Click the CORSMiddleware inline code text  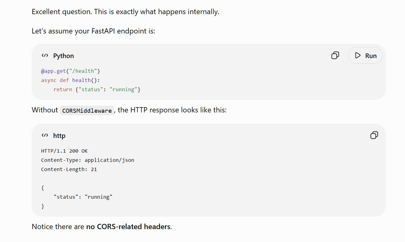pos(87,111)
